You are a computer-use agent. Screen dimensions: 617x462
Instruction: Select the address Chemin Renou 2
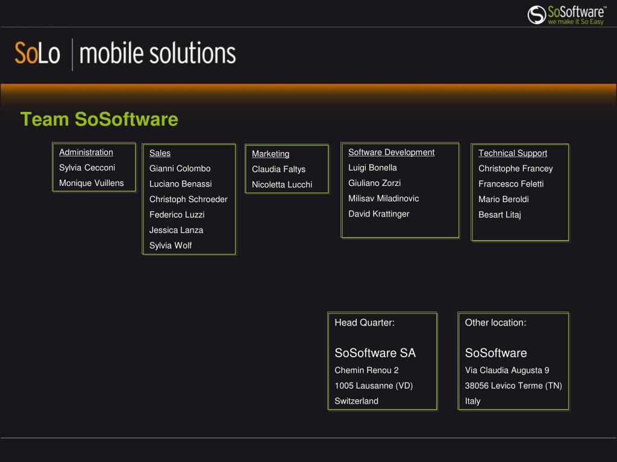[x=366, y=370]
